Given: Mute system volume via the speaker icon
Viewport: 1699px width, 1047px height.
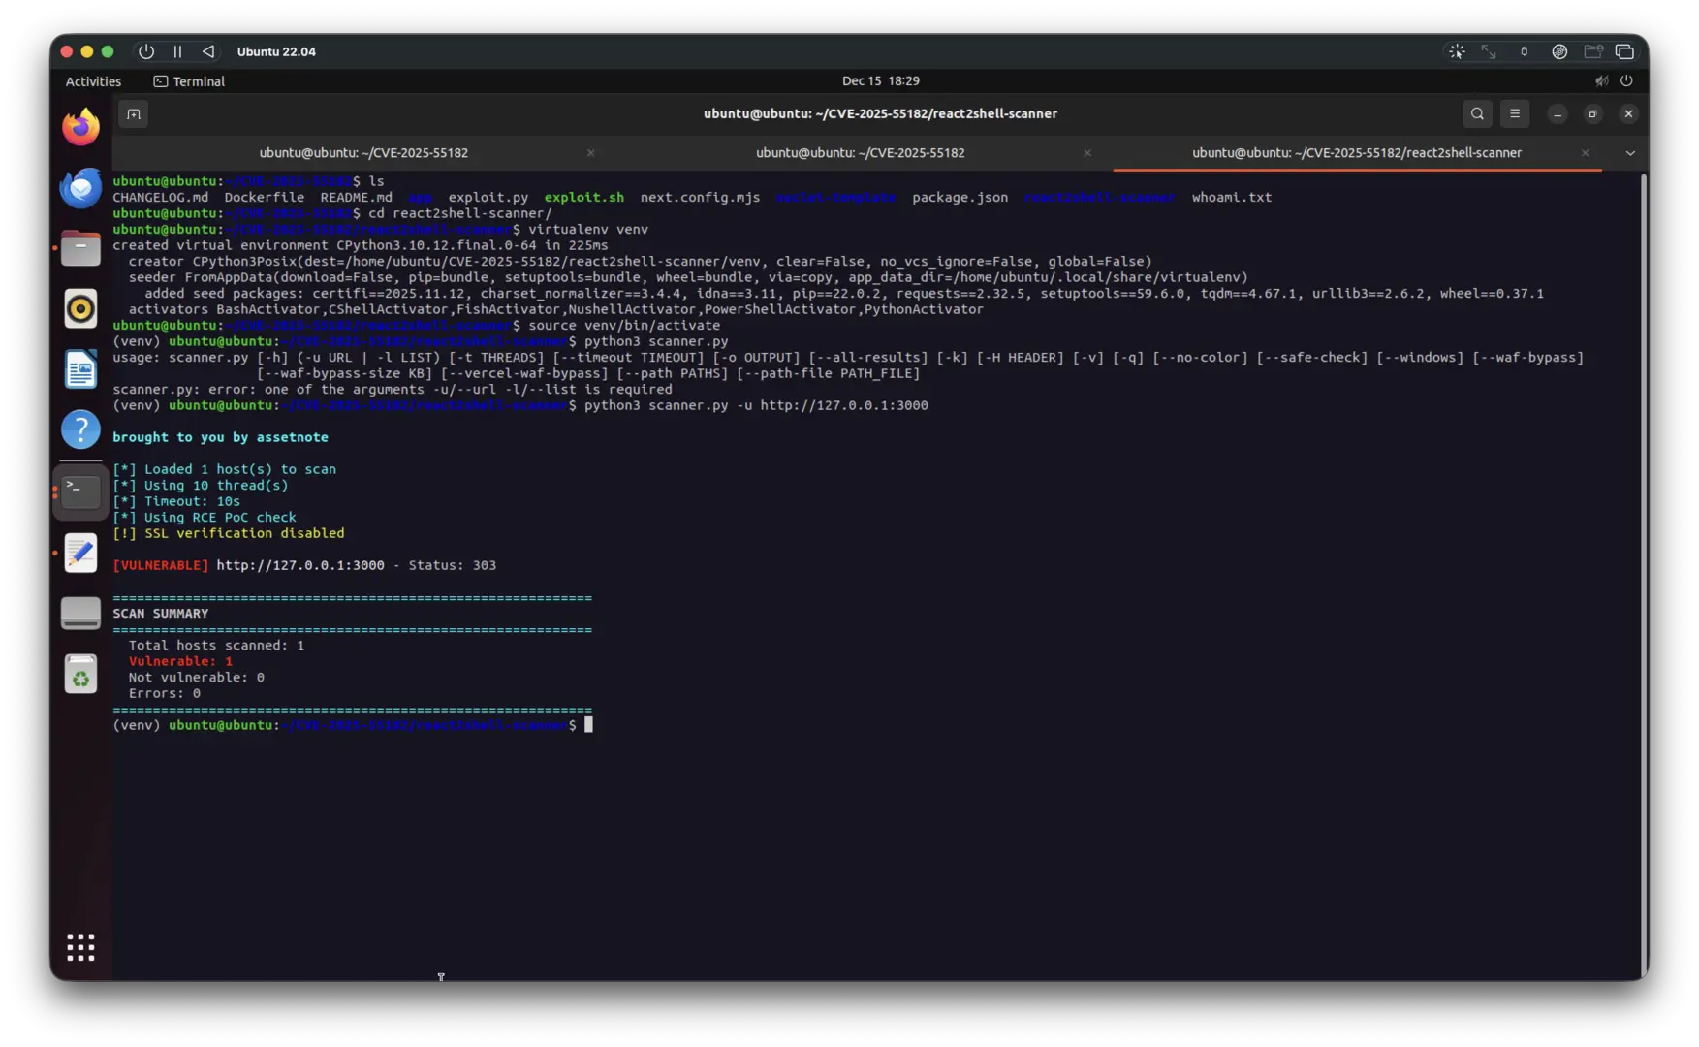Looking at the screenshot, I should click(1601, 80).
